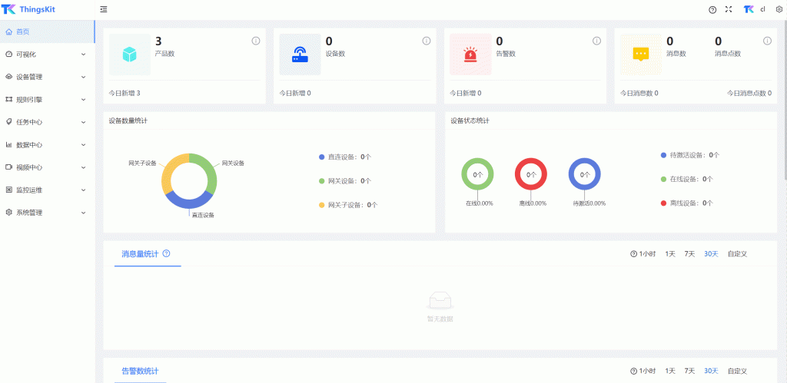Click the info icon on 设备数 card
Viewport: 787px width, 383px height.
pos(426,41)
